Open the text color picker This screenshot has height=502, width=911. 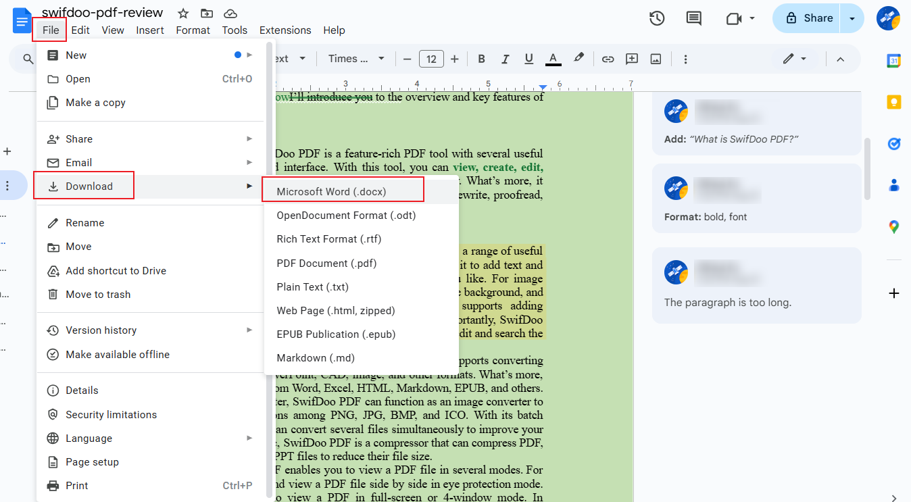point(553,59)
